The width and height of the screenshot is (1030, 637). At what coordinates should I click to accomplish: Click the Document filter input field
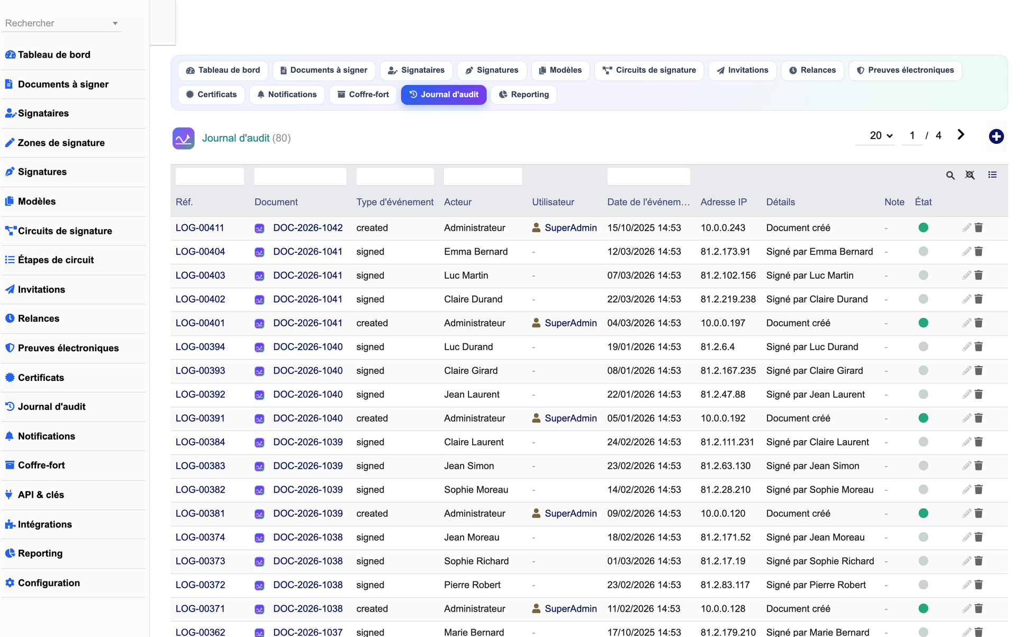tap(300, 176)
